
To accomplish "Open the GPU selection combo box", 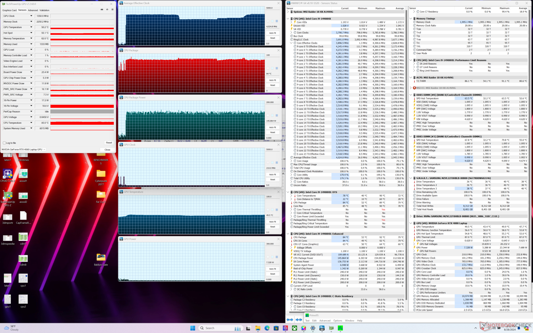I will tap(23, 150).
